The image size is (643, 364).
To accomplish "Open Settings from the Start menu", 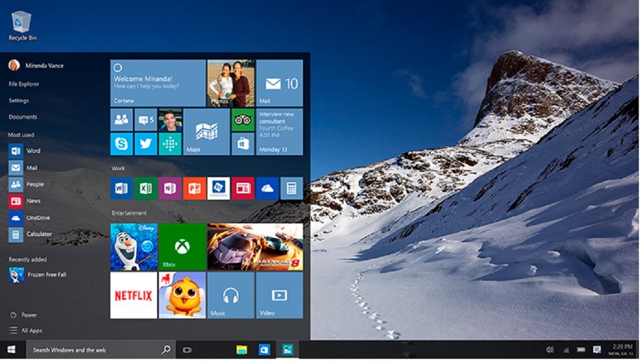I will click(x=19, y=100).
